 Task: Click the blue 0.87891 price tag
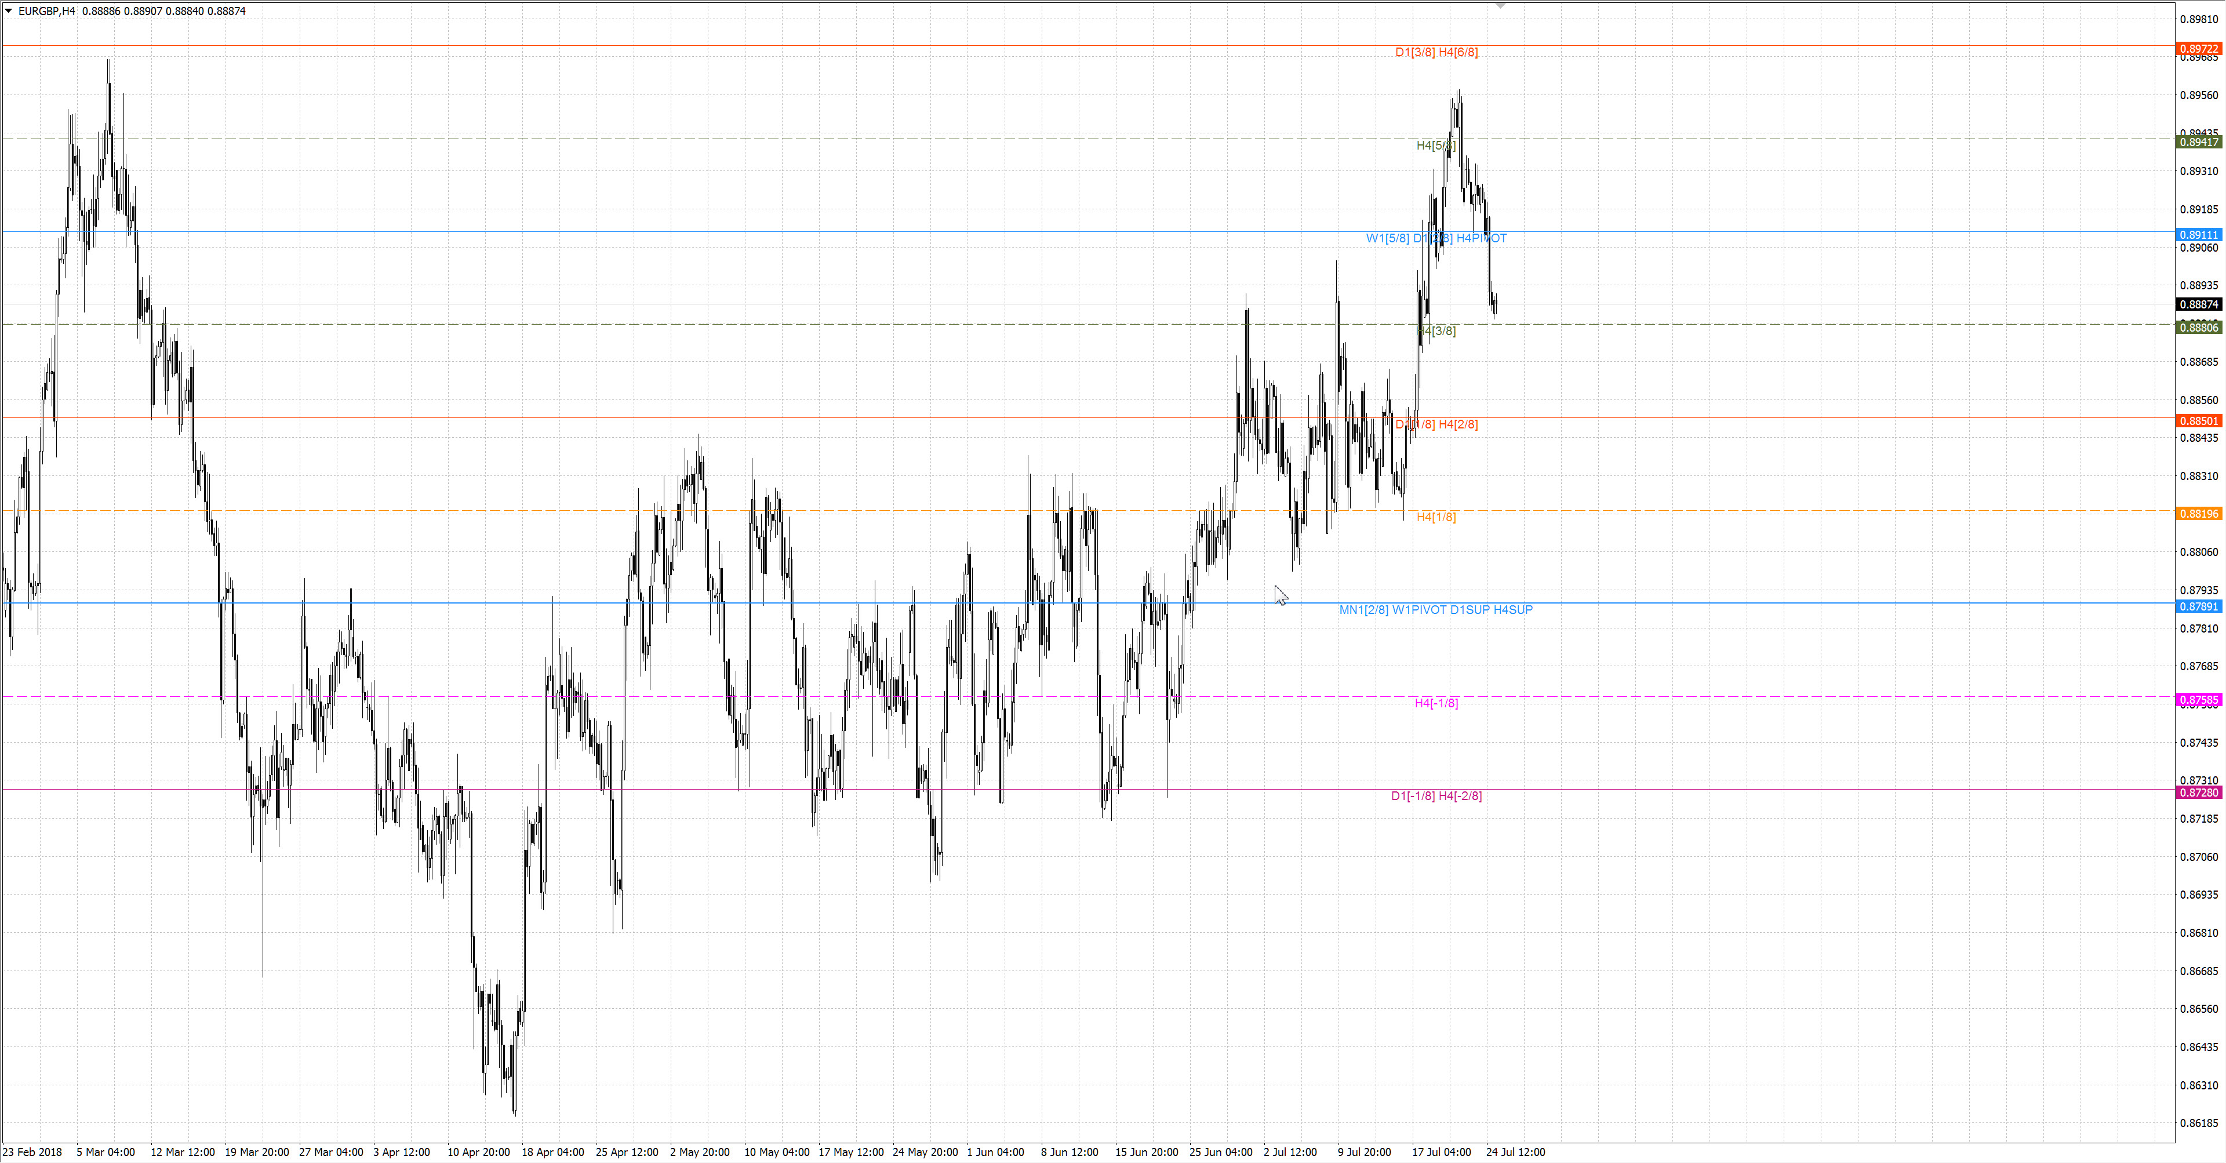pyautogui.click(x=2198, y=606)
